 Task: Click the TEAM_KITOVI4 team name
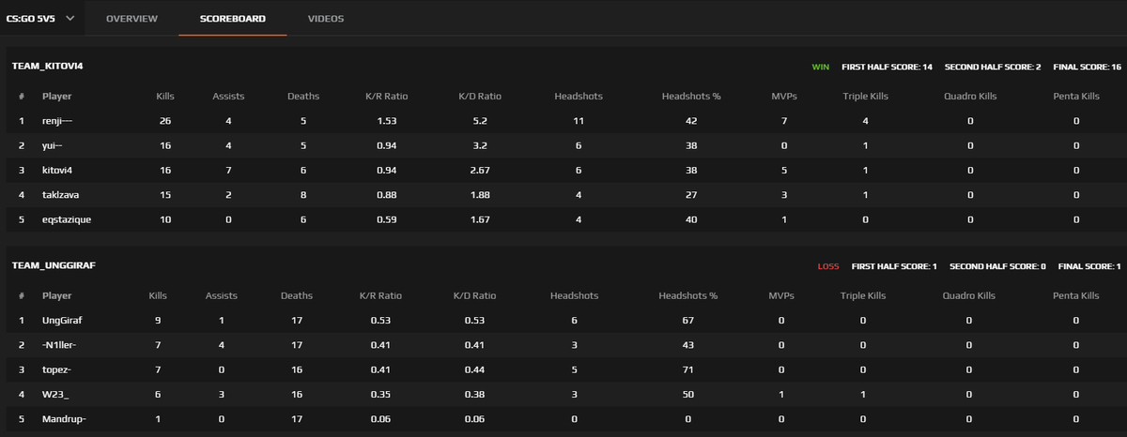pyautogui.click(x=49, y=68)
